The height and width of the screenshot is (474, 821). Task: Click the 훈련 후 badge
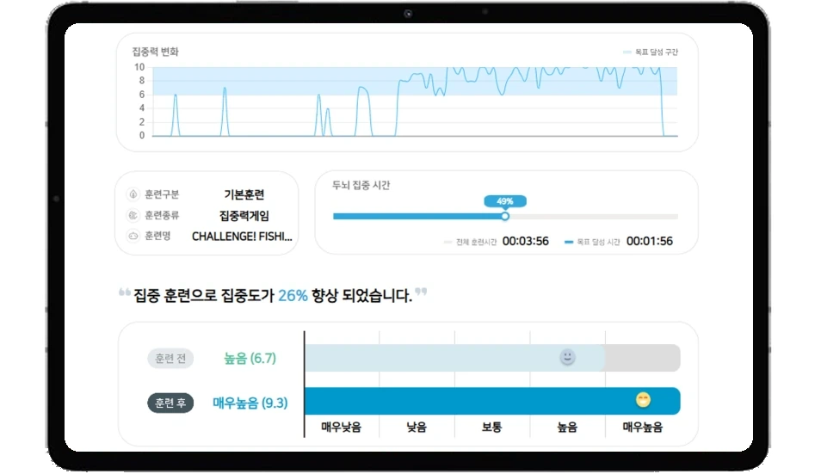(x=170, y=403)
